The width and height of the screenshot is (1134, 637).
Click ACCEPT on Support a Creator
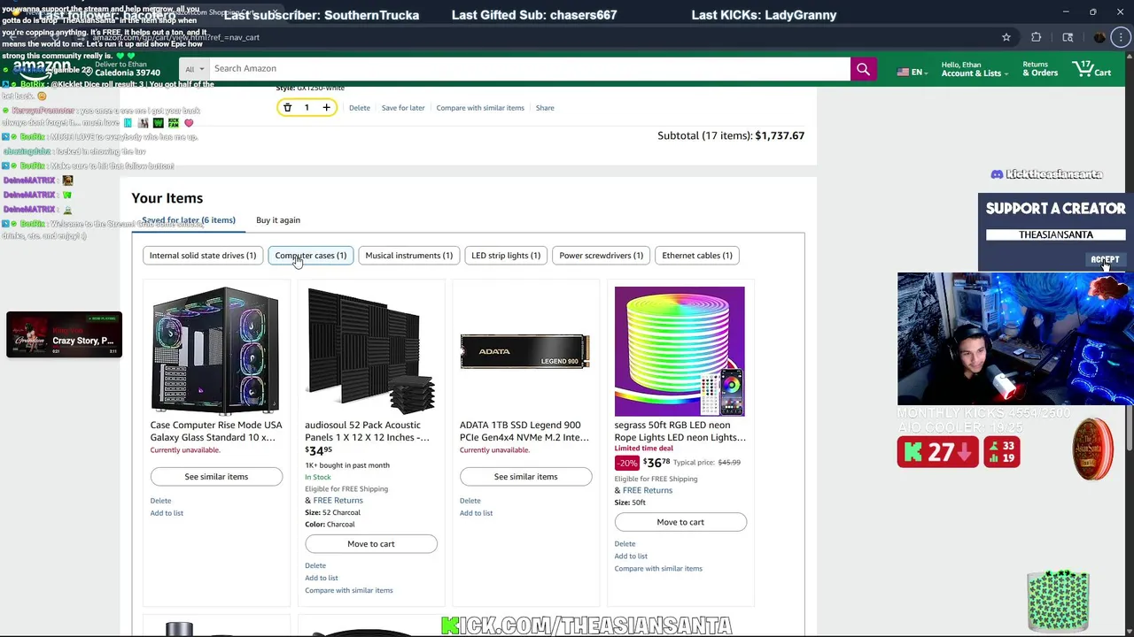point(1105,260)
